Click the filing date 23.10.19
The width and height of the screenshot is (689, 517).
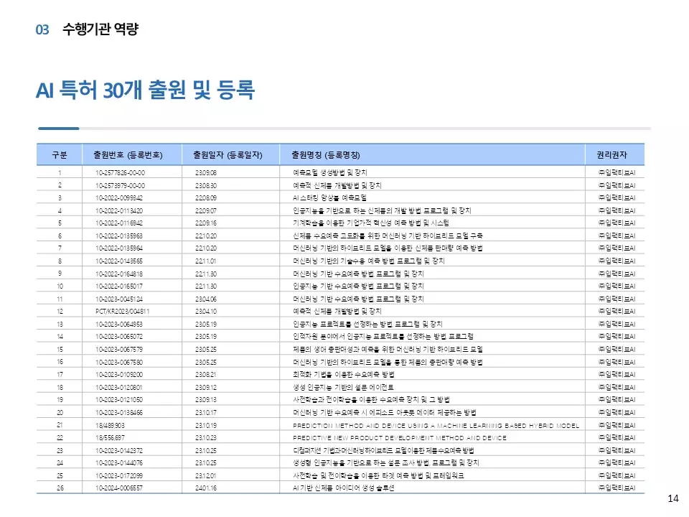[206, 425]
